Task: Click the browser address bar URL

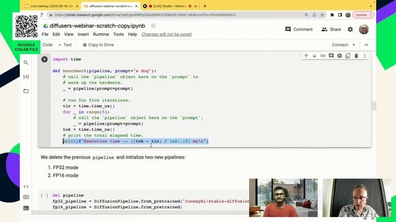Action: point(145,15)
